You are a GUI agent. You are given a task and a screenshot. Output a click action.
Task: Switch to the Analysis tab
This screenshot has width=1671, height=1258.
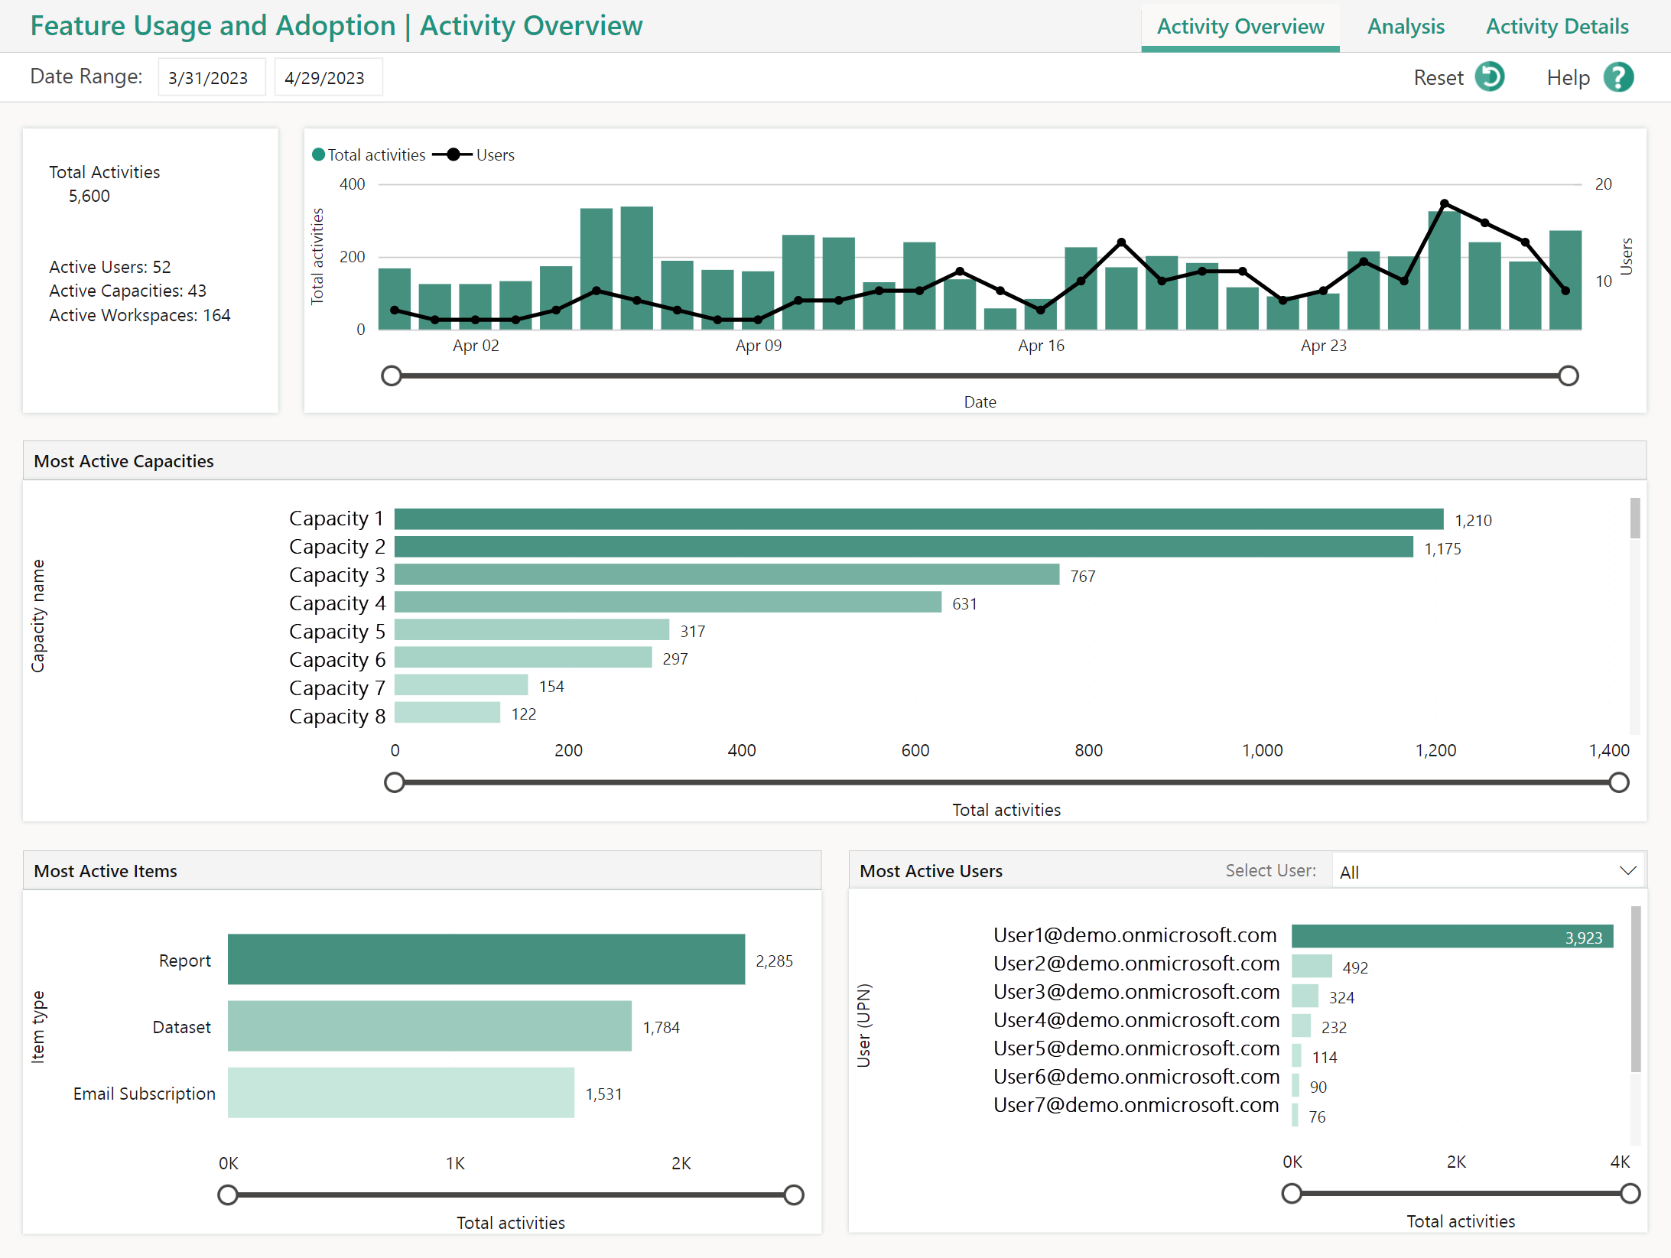pos(1403,24)
